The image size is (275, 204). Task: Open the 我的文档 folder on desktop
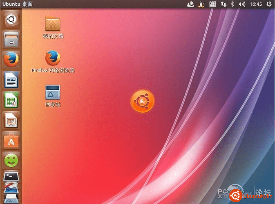click(x=53, y=24)
